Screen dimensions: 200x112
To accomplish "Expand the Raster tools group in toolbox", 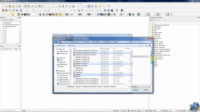I will click(150, 35).
